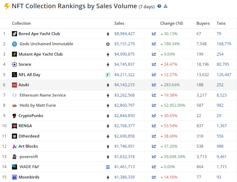Open the Bored Ape Yacht Club collection

[39, 34]
